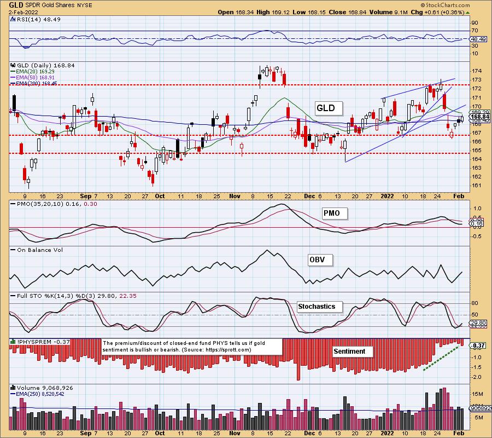Click the RSI(14) 48.49 indicator label
This screenshot has height=438, width=492.
(x=38, y=19)
